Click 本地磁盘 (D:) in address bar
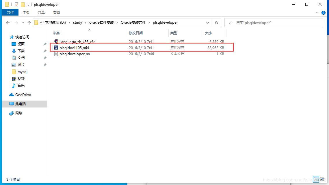 (x=55, y=22)
